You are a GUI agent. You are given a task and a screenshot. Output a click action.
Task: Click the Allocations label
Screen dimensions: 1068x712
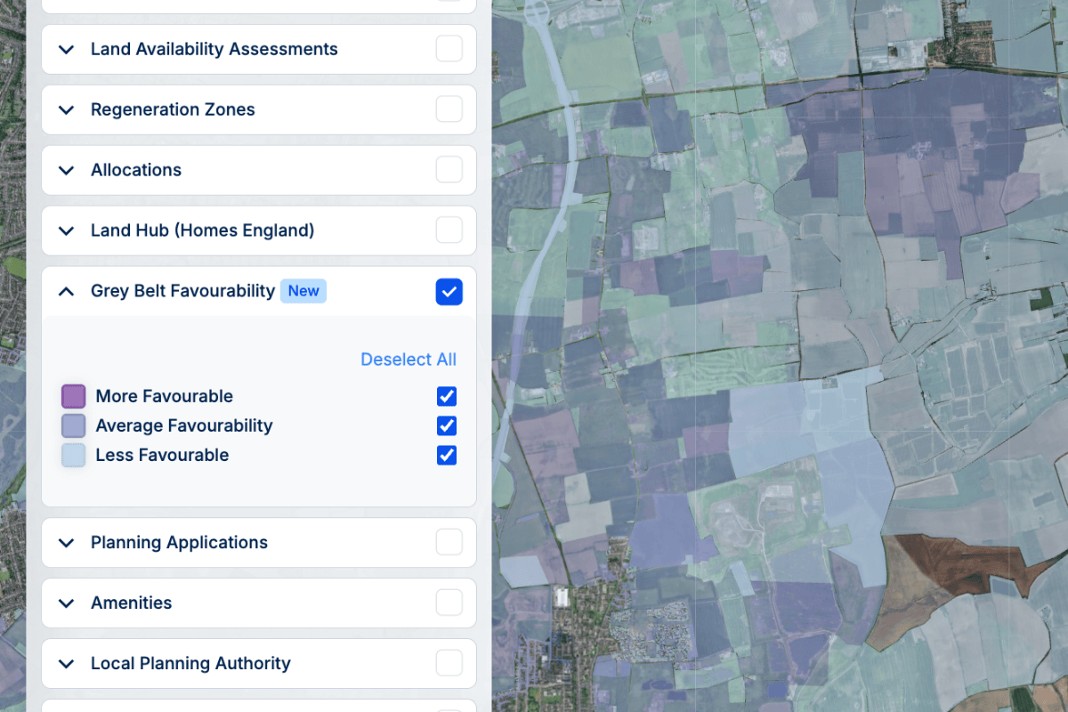136,170
